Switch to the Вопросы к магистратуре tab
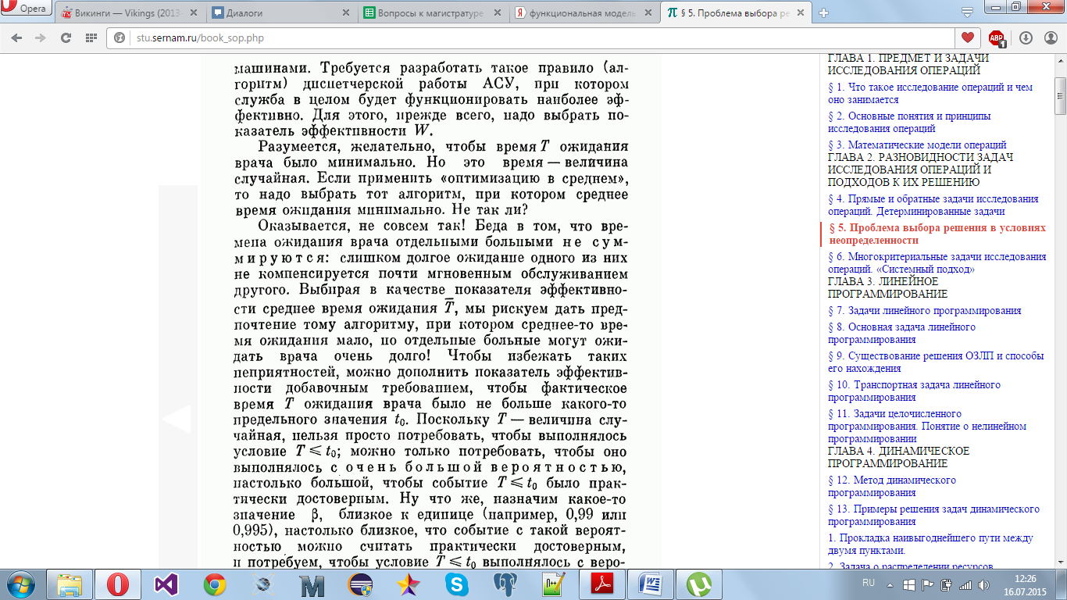 (433, 13)
